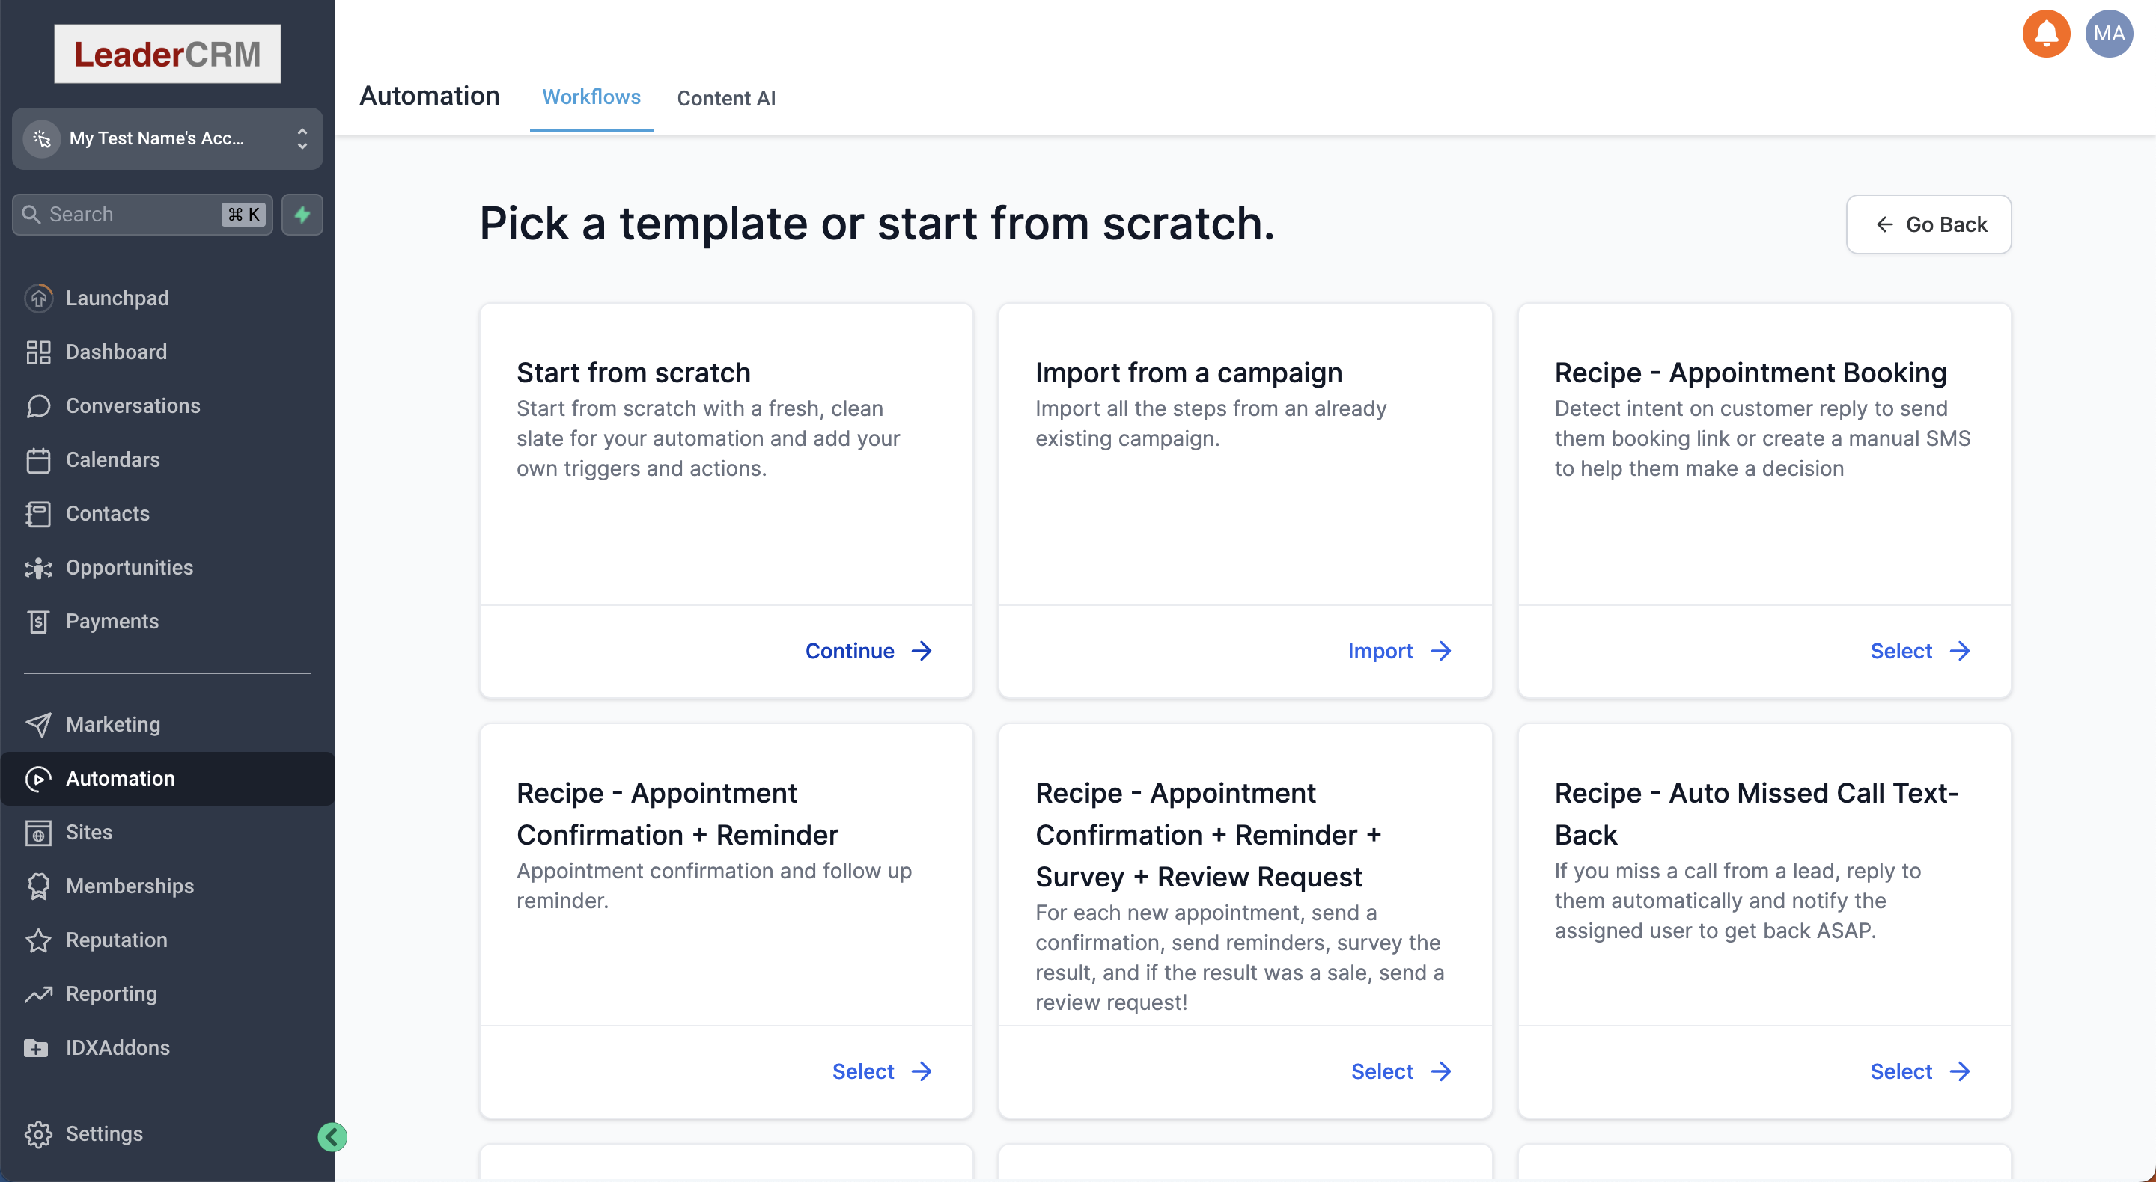Click the LeaderCRM logo

168,54
